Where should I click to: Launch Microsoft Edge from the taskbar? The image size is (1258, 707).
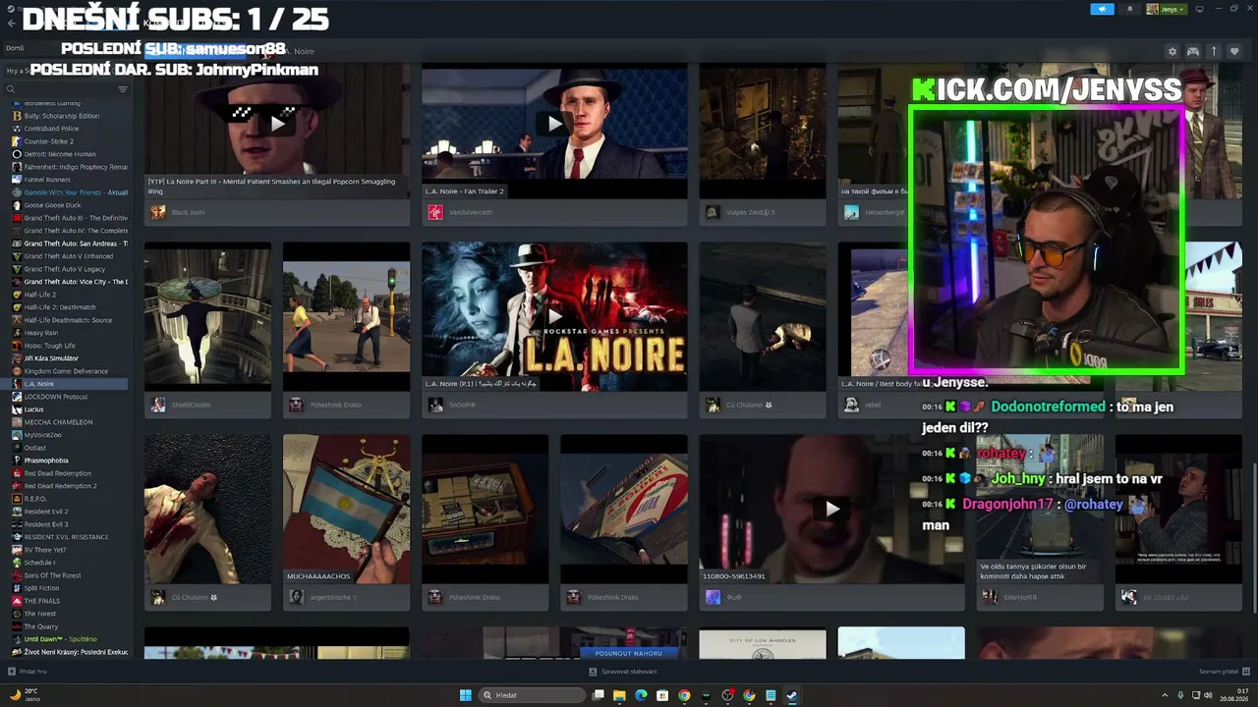point(641,695)
